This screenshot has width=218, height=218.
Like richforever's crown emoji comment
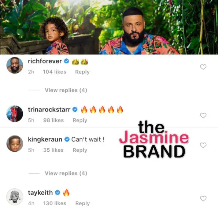click(203, 67)
